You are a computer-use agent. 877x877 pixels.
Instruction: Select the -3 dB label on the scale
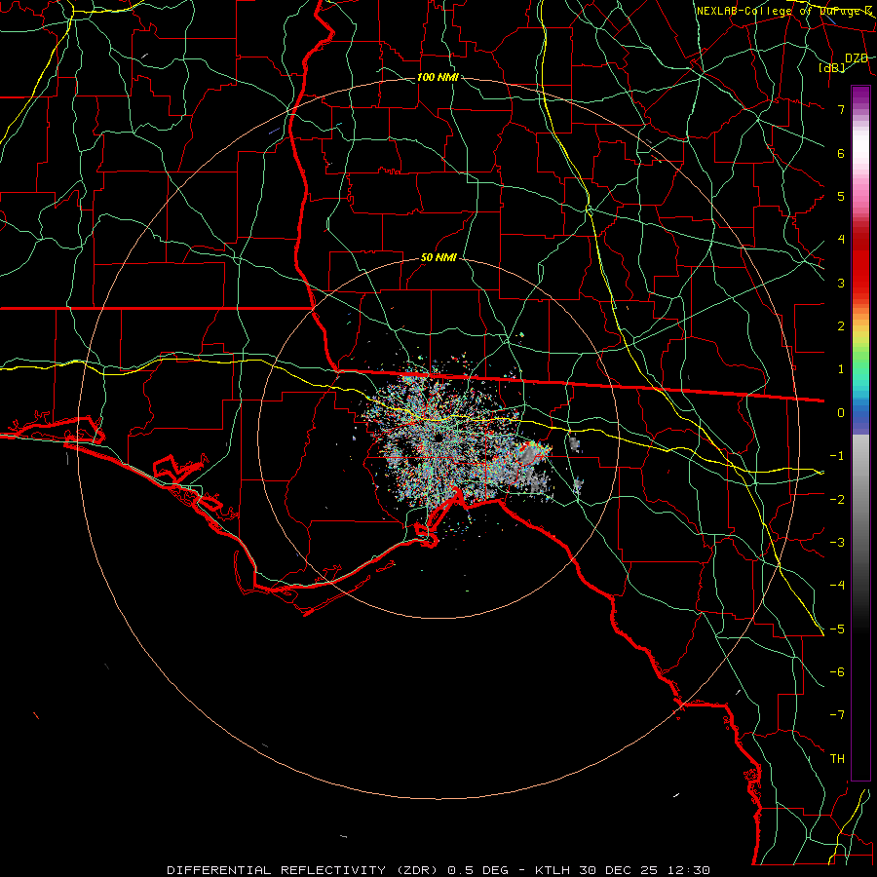pyautogui.click(x=837, y=543)
